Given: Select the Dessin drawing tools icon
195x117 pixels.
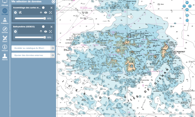Looking at the screenshot, I should 5,39.
